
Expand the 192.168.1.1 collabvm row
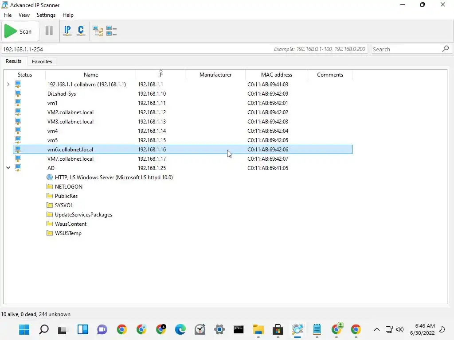click(8, 85)
